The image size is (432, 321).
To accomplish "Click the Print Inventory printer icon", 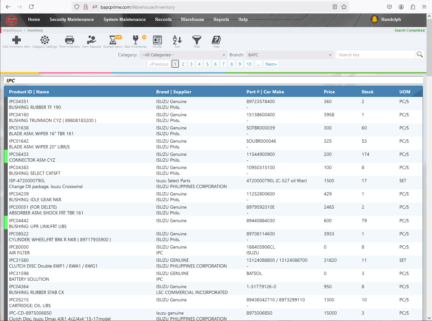I will coord(69,40).
